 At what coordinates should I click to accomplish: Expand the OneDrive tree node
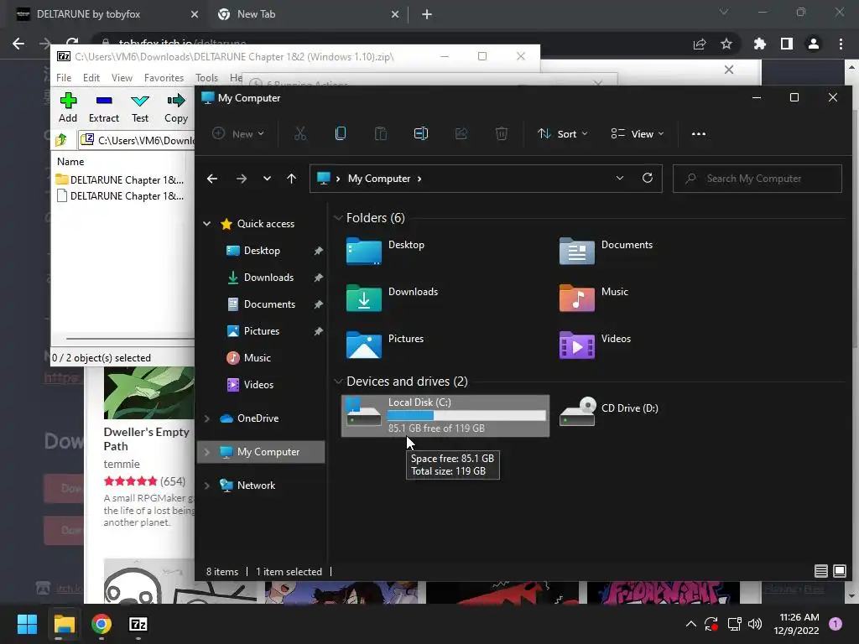[207, 418]
